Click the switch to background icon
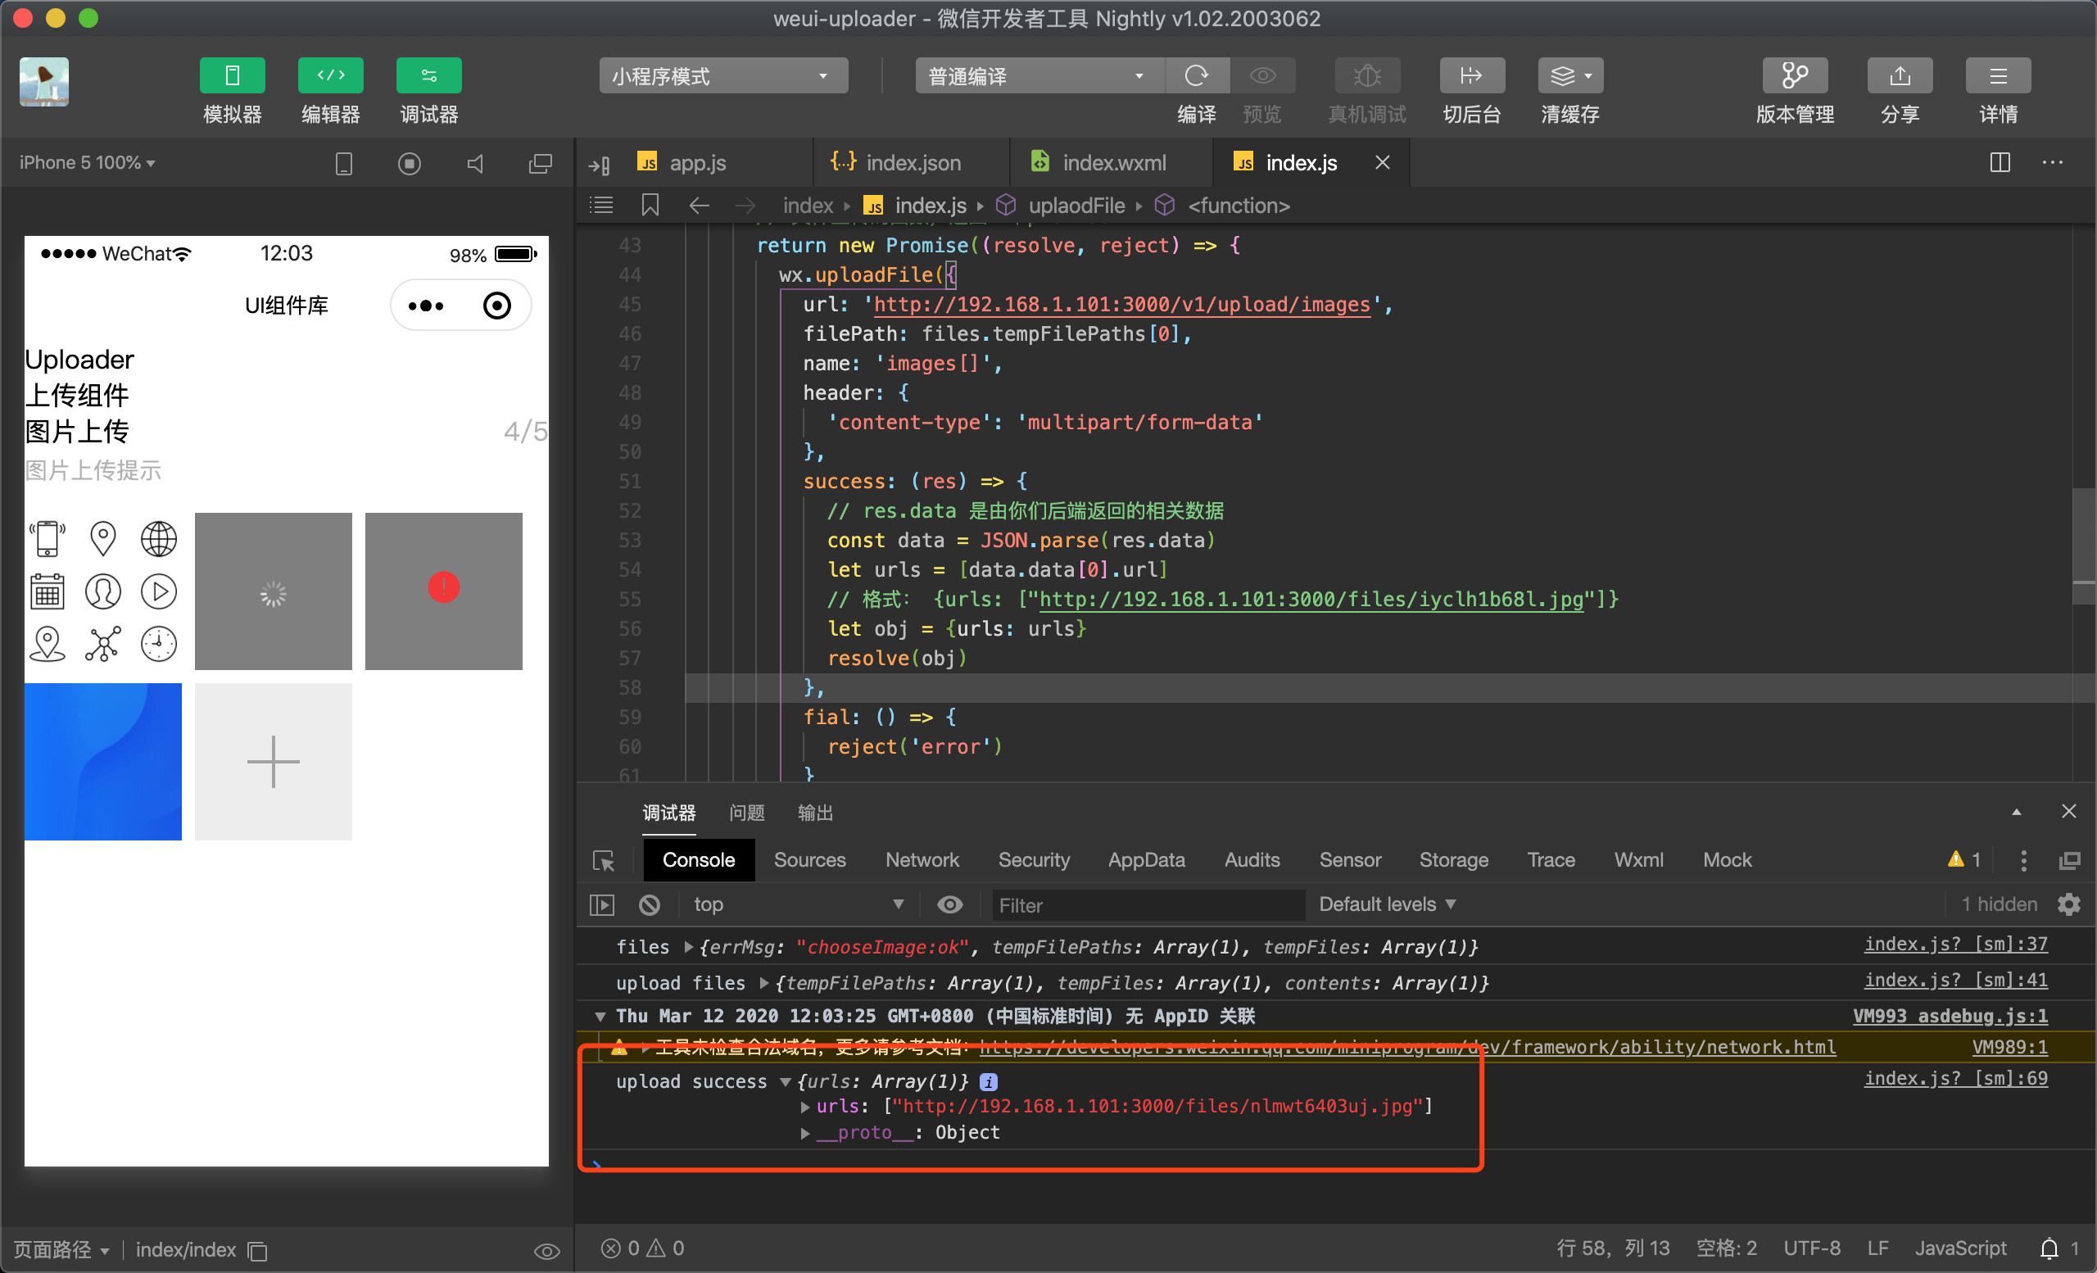Viewport: 2097px width, 1273px height. [1470, 75]
